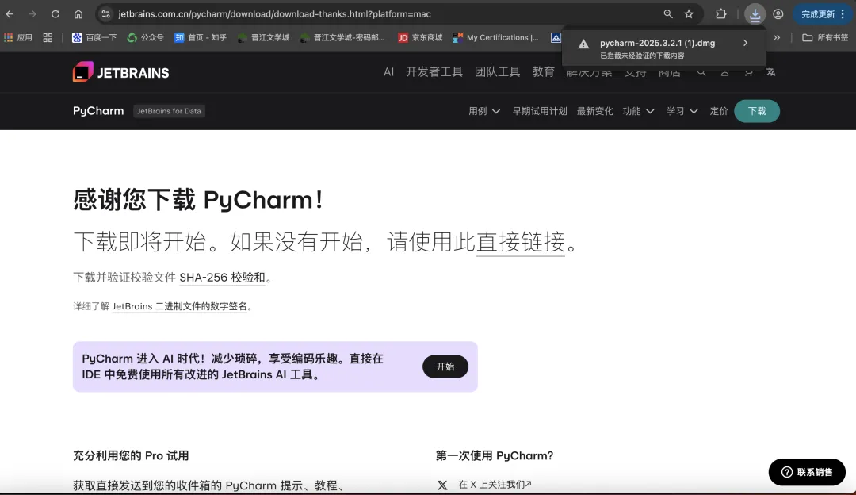Open 早期试用计划 page
The height and width of the screenshot is (495, 856).
[x=540, y=112]
